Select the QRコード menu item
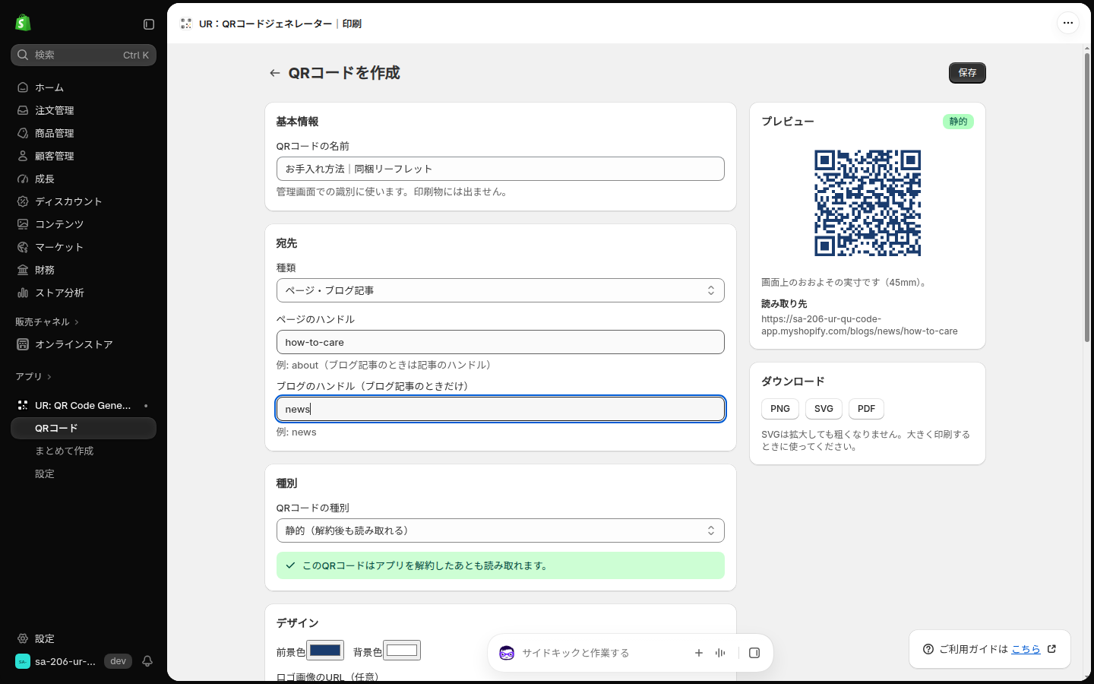This screenshot has height=684, width=1094. (84, 428)
